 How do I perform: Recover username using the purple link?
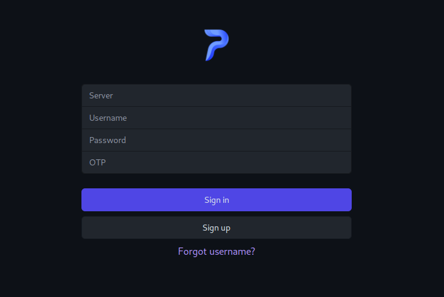[x=217, y=252]
